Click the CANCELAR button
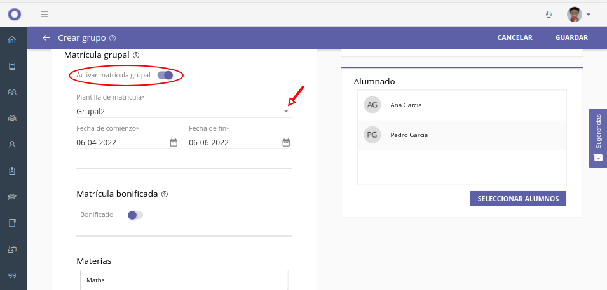 point(514,38)
